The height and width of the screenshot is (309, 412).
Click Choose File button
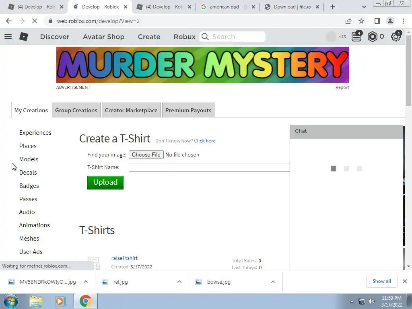[x=146, y=154]
